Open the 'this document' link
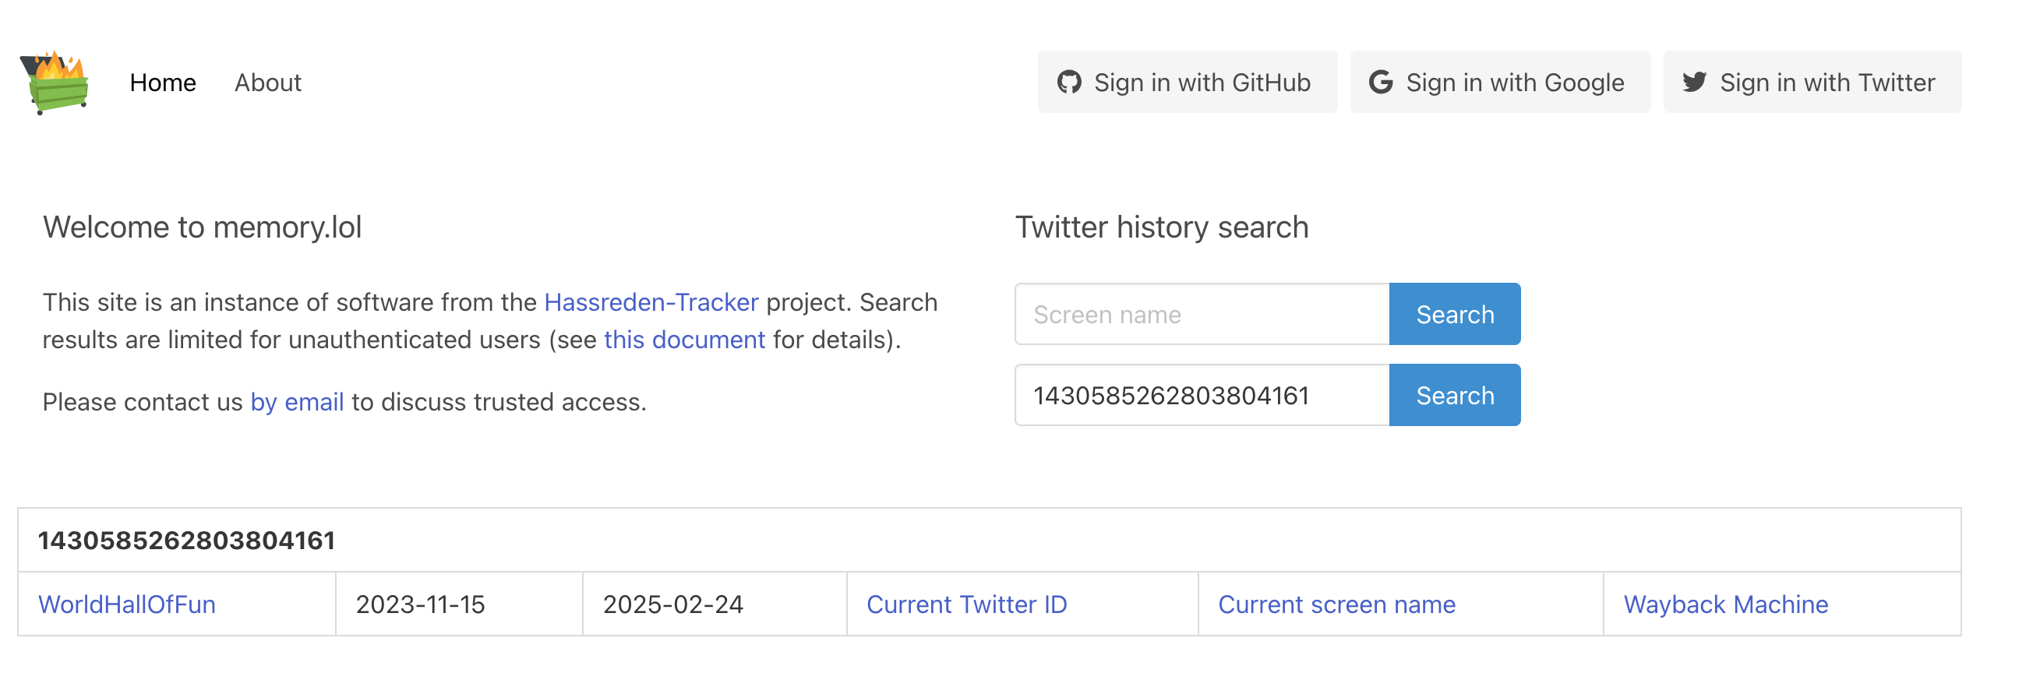 (x=684, y=340)
